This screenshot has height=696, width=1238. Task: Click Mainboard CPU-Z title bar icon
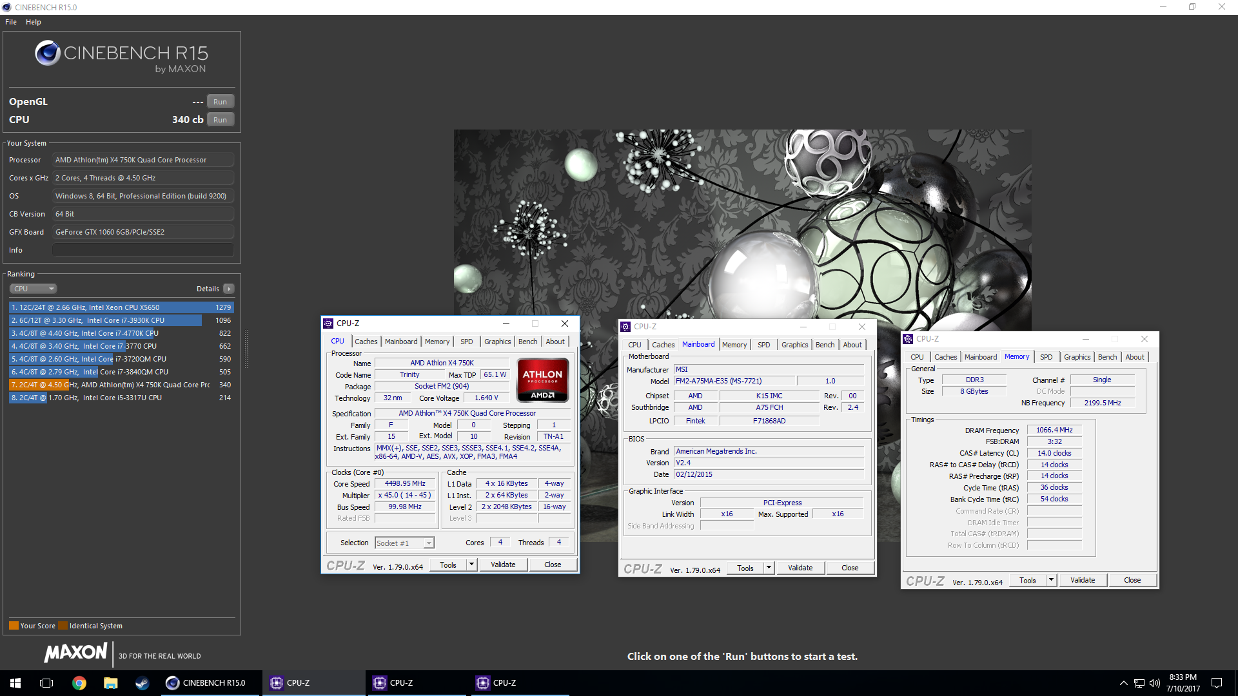(625, 327)
